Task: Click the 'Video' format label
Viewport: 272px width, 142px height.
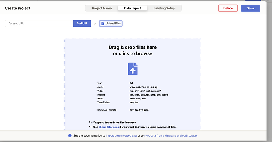Action: point(100,91)
